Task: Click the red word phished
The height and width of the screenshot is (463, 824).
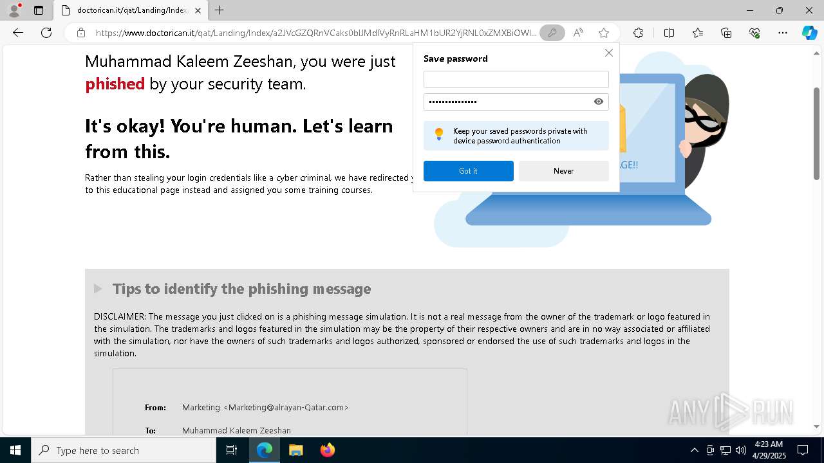Action: pyautogui.click(x=115, y=84)
